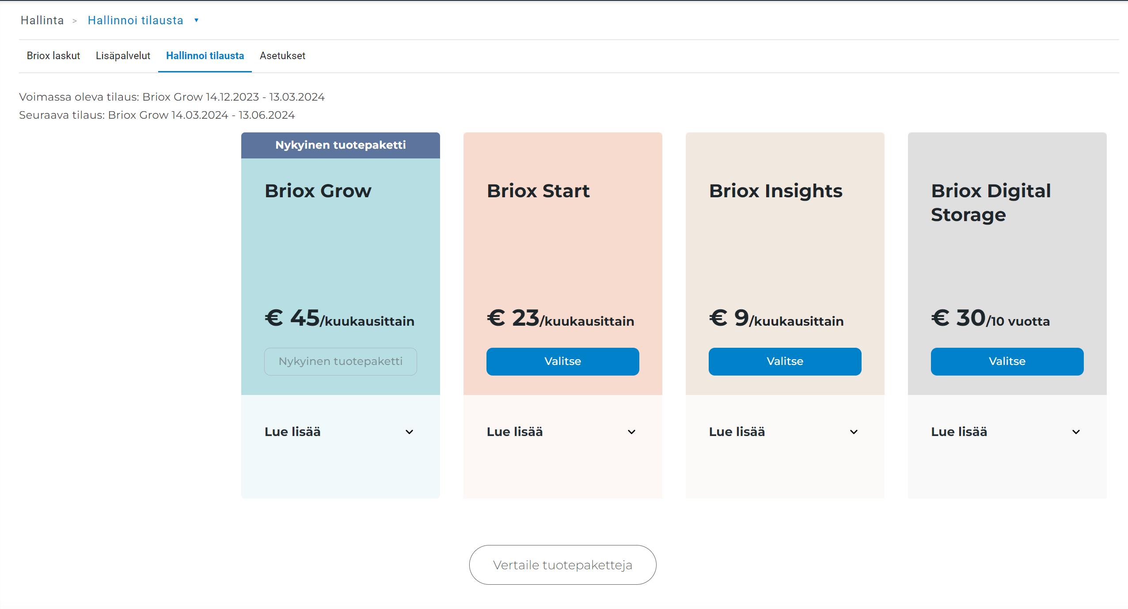Click the disabled Nykyinen tuotepaketti button
Image resolution: width=1128 pixels, height=609 pixels.
(x=340, y=361)
